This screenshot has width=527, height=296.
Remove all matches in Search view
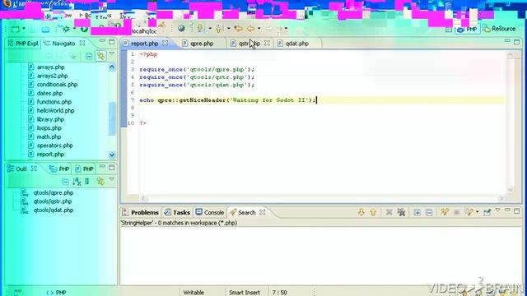(x=401, y=212)
